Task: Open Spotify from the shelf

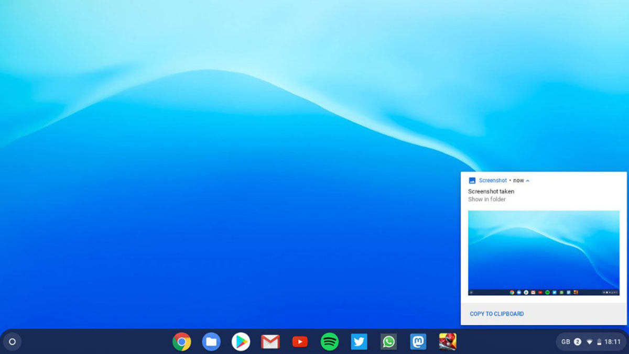Action: tap(329, 341)
